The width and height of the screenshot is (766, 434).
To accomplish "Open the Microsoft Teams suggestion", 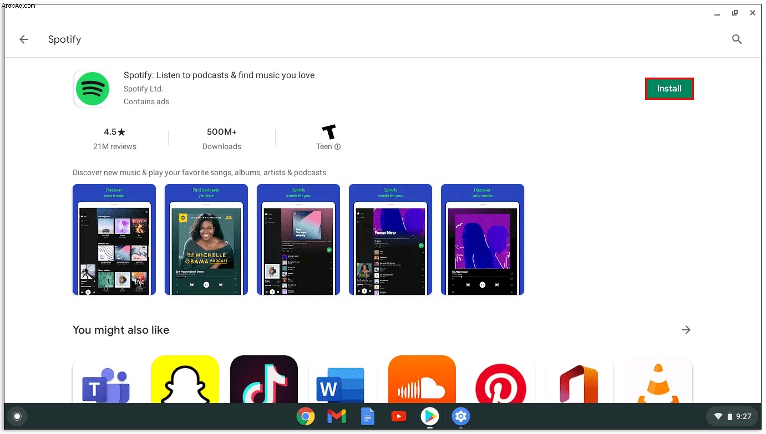I will coord(106,380).
